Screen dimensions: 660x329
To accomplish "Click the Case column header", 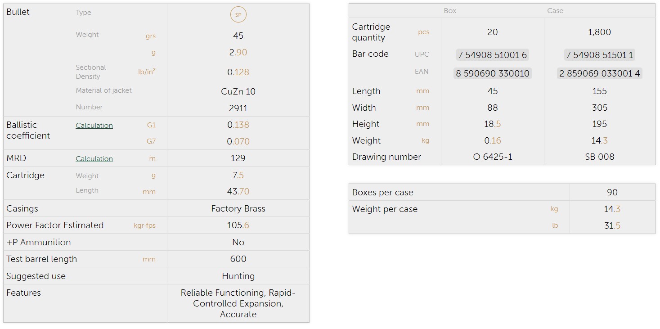I will [555, 11].
